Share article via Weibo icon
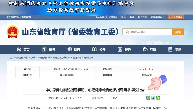The height and width of the screenshot is (109, 193). pyautogui.click(x=153, y=97)
